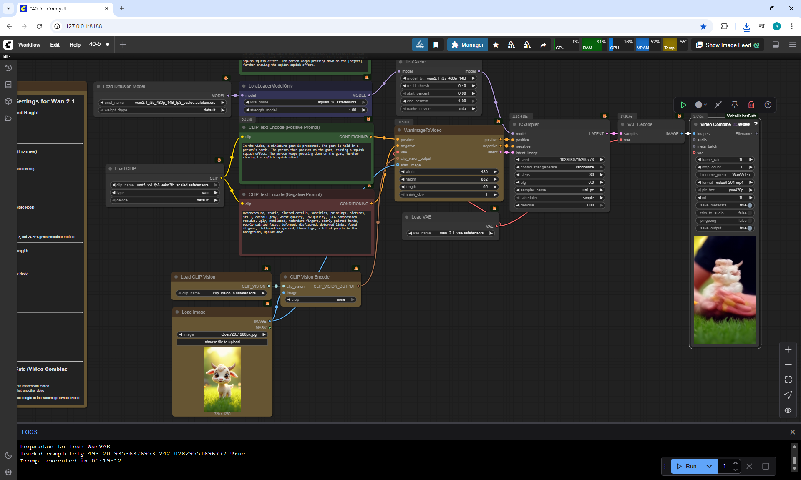The height and width of the screenshot is (480, 801).
Task: Open the Edit menu
Action: pos(55,45)
